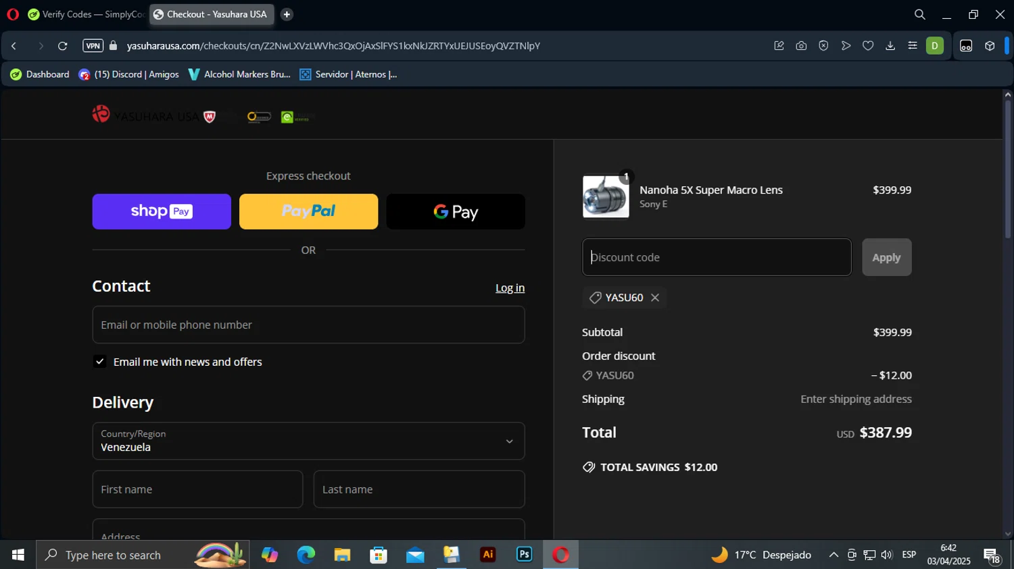
Task: Open the taskbar clock showing 6:42
Action: [x=948, y=555]
